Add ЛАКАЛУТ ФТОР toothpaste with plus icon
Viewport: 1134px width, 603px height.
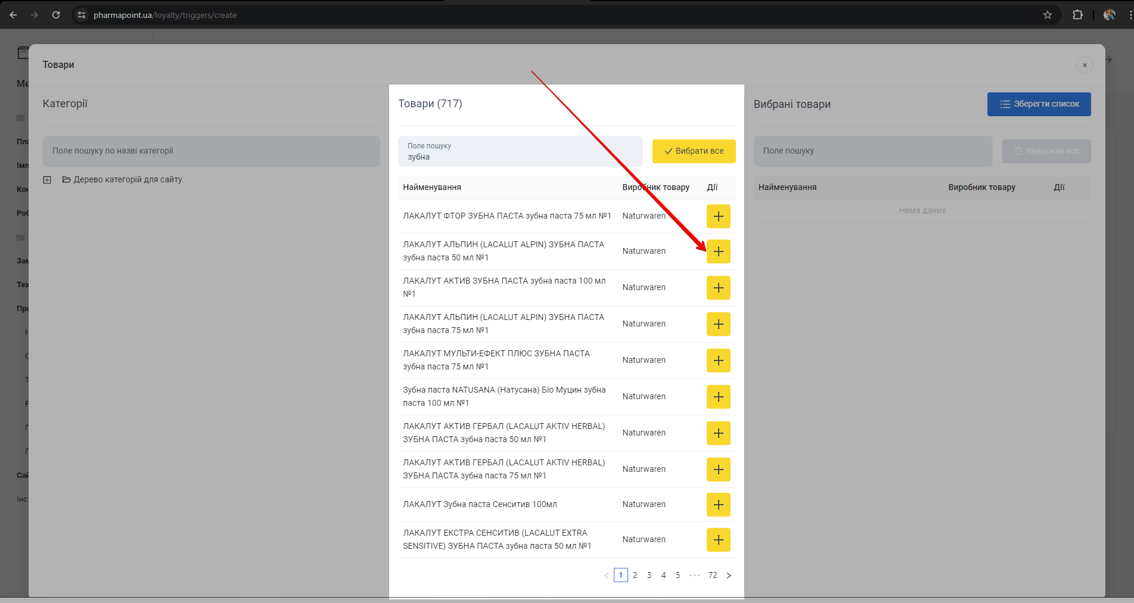[718, 216]
